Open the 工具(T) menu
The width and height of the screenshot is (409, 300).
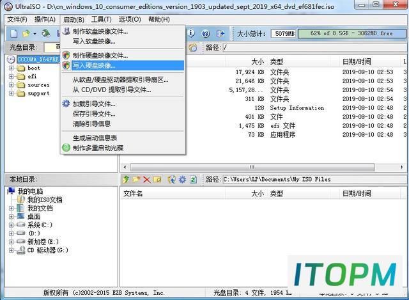[101, 19]
